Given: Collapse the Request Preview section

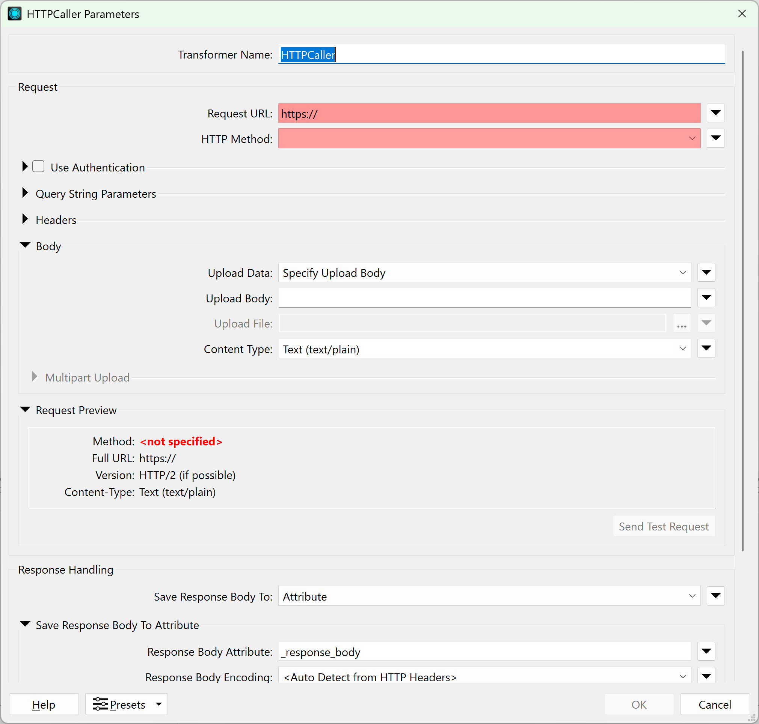Looking at the screenshot, I should [25, 409].
